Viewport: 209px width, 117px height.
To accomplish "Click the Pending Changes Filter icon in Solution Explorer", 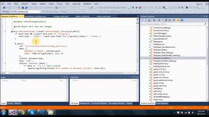I will pyautogui.click(x=154, y=20).
